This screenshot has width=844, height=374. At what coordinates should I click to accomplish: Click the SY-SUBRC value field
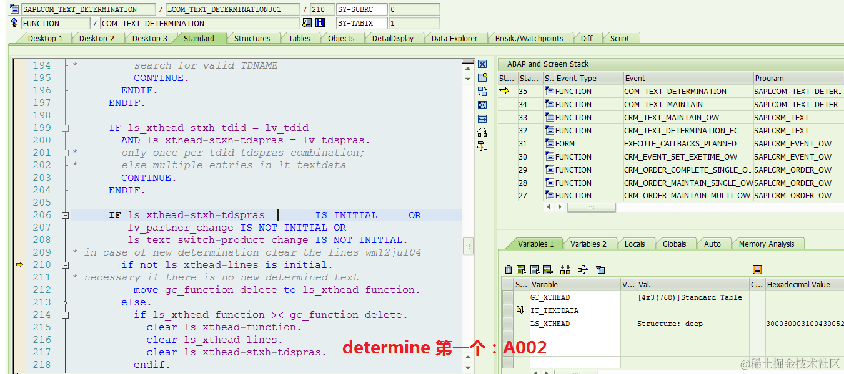tap(414, 9)
